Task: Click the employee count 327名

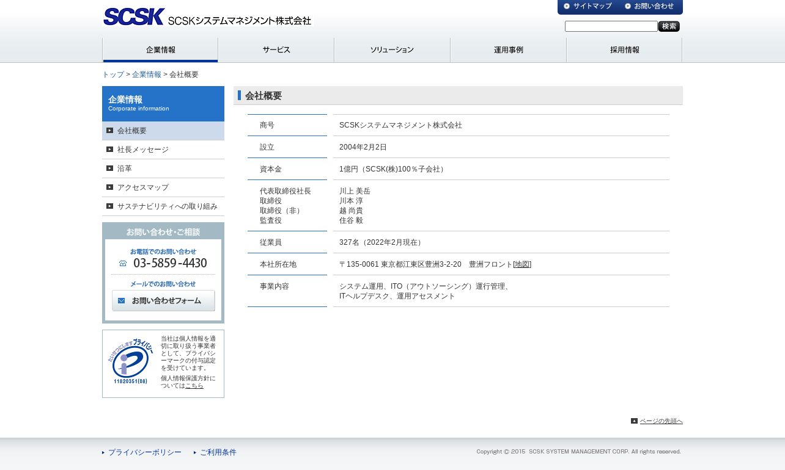Action: click(x=350, y=242)
